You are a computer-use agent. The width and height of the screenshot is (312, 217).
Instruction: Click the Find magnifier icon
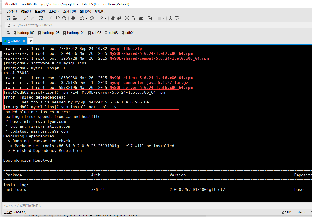64,18
